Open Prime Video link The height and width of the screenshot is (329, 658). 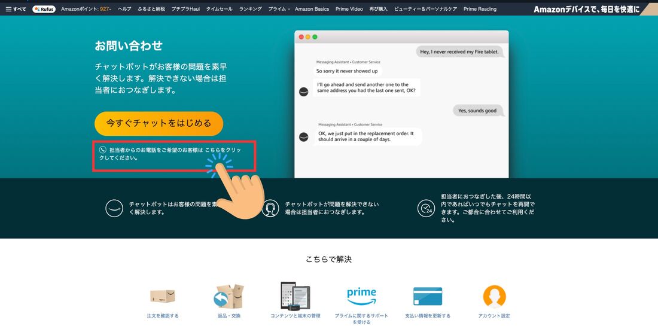349,9
